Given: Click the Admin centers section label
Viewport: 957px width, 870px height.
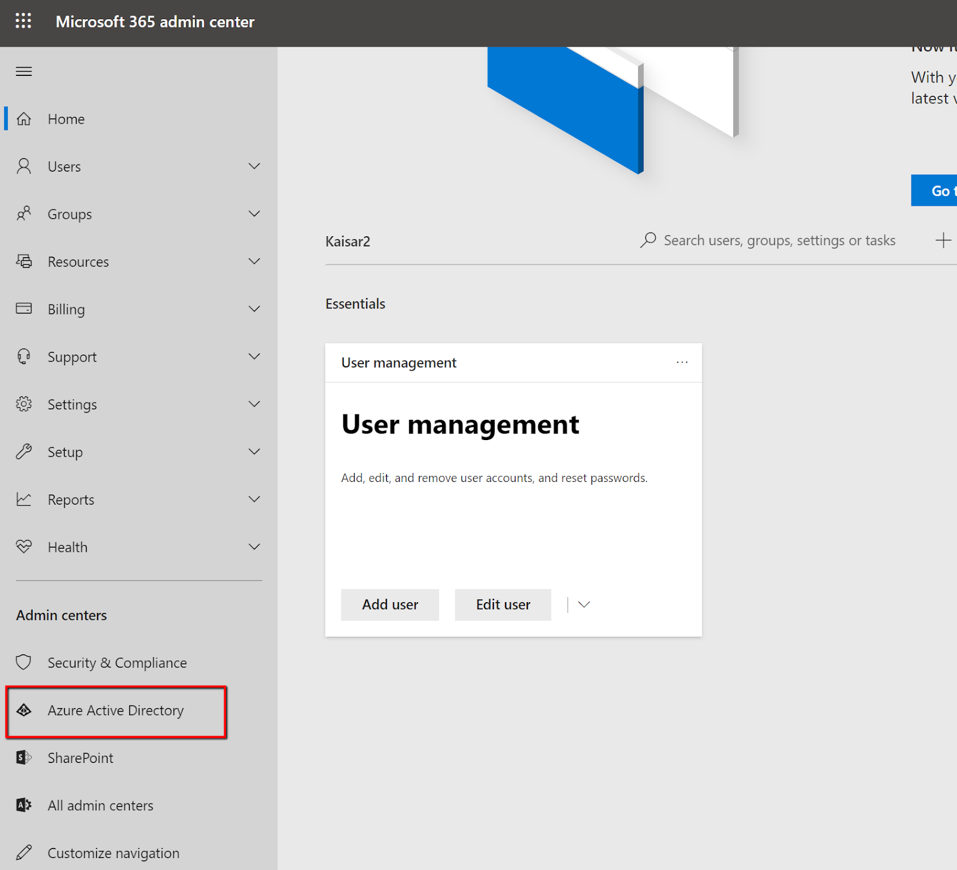Looking at the screenshot, I should click(x=62, y=615).
